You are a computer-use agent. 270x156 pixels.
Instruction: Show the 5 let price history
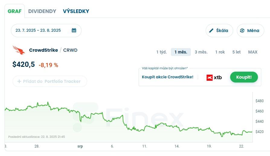coord(236,52)
